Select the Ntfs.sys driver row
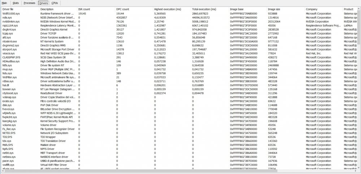Image resolution: width=361 pixels, height=174 pixels. [179, 65]
